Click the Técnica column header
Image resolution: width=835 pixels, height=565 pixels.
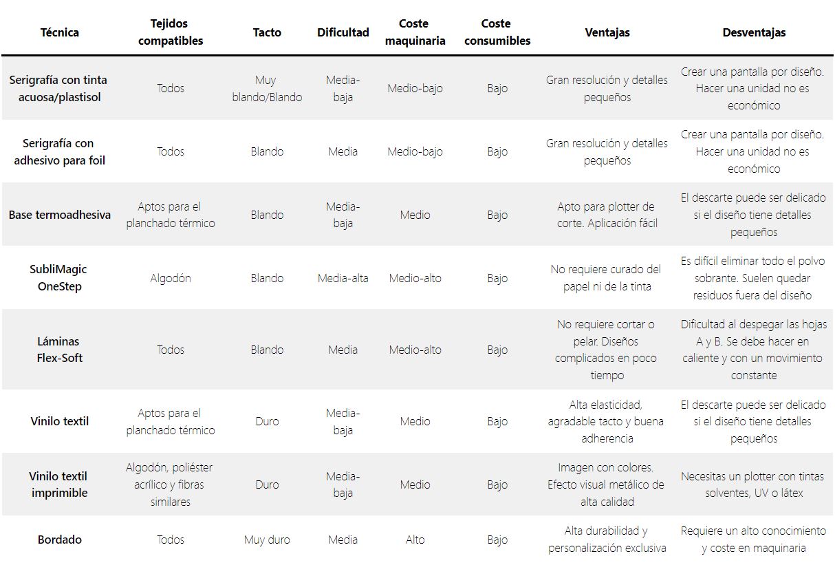click(60, 32)
